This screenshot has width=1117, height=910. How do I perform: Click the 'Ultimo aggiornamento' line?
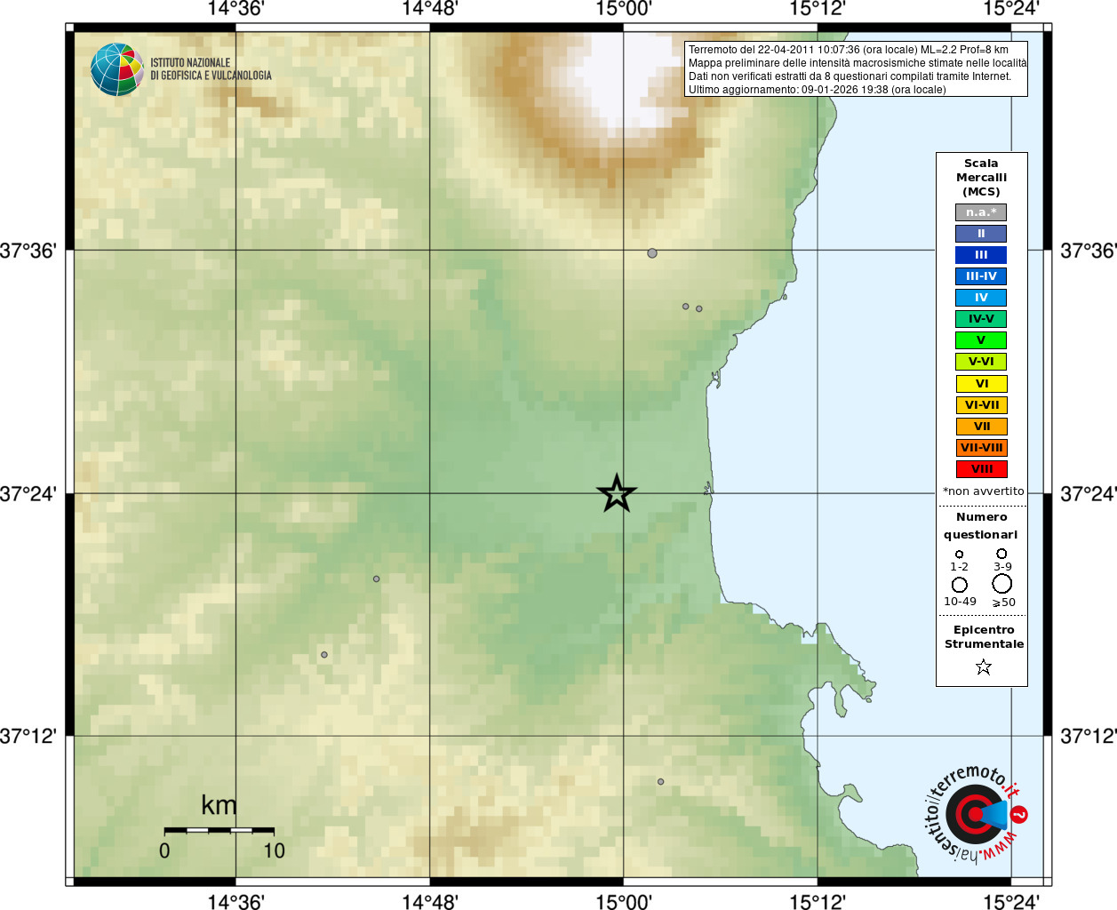pyautogui.click(x=818, y=90)
